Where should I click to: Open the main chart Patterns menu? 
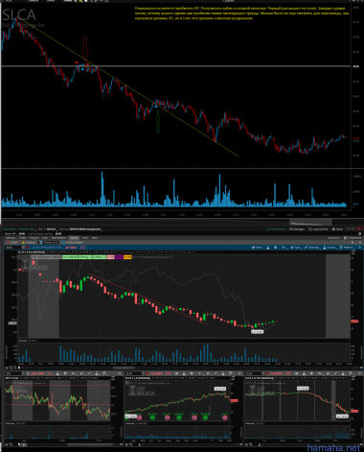point(347,248)
